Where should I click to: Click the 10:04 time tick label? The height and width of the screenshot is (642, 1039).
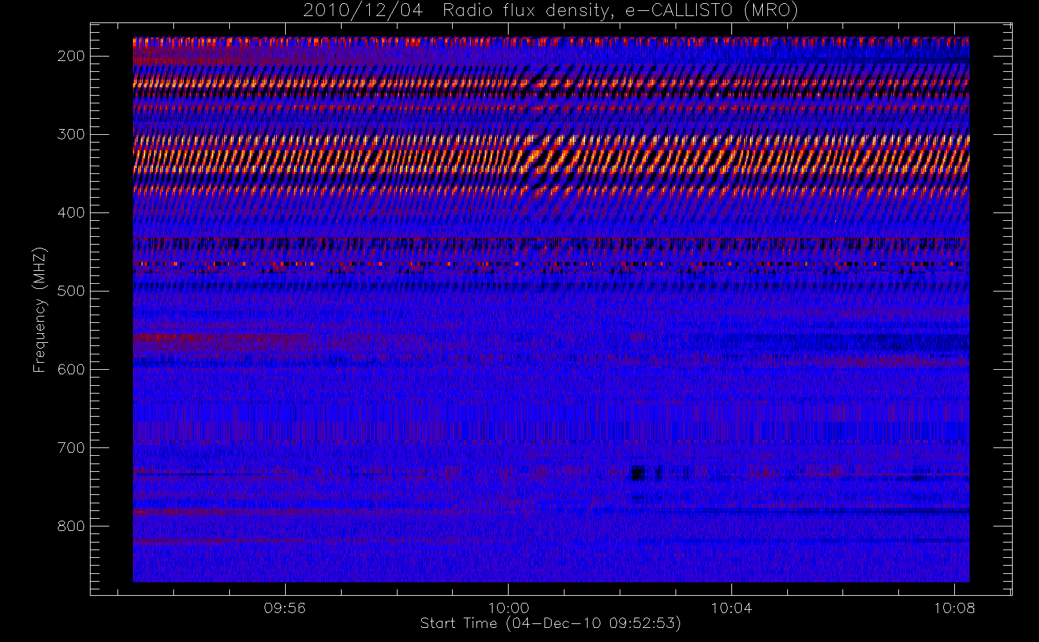point(731,608)
